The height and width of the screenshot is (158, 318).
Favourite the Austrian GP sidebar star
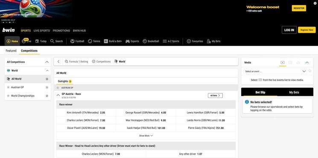coord(8,87)
